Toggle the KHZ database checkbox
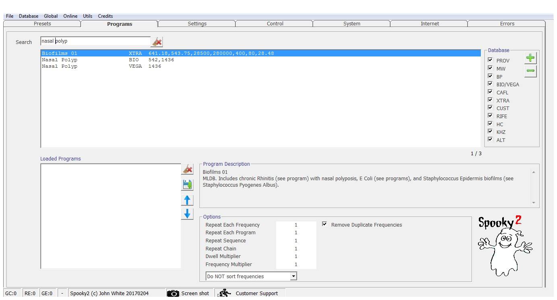 490,131
